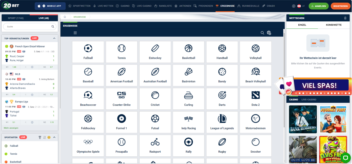The width and height of the screenshot is (352, 164).
Task: Click the settings gear in top bar
Action: (x=294, y=6)
